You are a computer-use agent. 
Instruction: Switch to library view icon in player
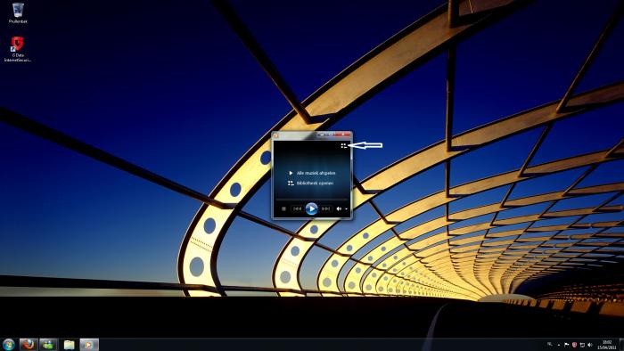pyautogui.click(x=344, y=146)
